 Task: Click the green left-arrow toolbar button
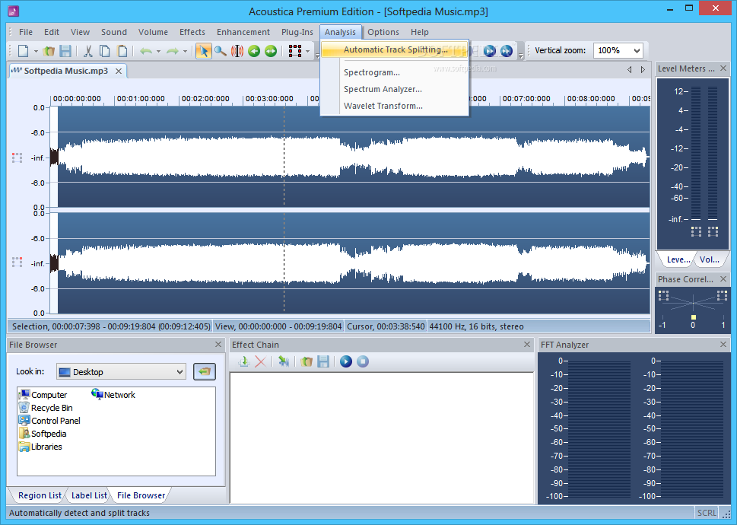click(x=254, y=51)
